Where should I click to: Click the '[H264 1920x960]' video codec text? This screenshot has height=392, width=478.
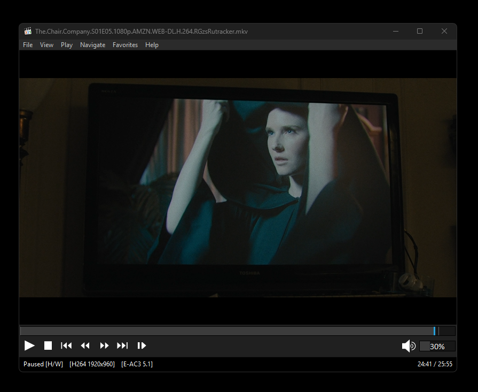point(92,364)
